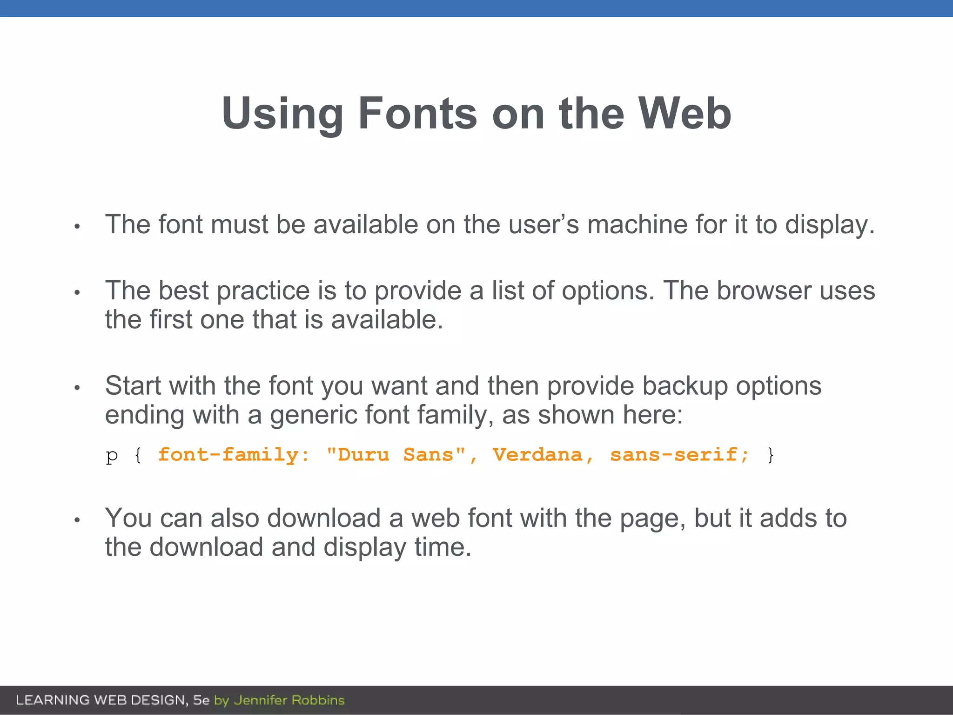Click the text "the first one that is available."
Screen dimensions: 953x715
274,320
